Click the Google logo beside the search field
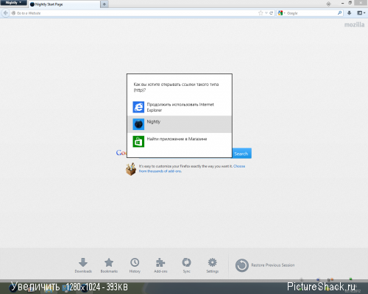Viewport: 368px width, 294px height. tap(121, 153)
